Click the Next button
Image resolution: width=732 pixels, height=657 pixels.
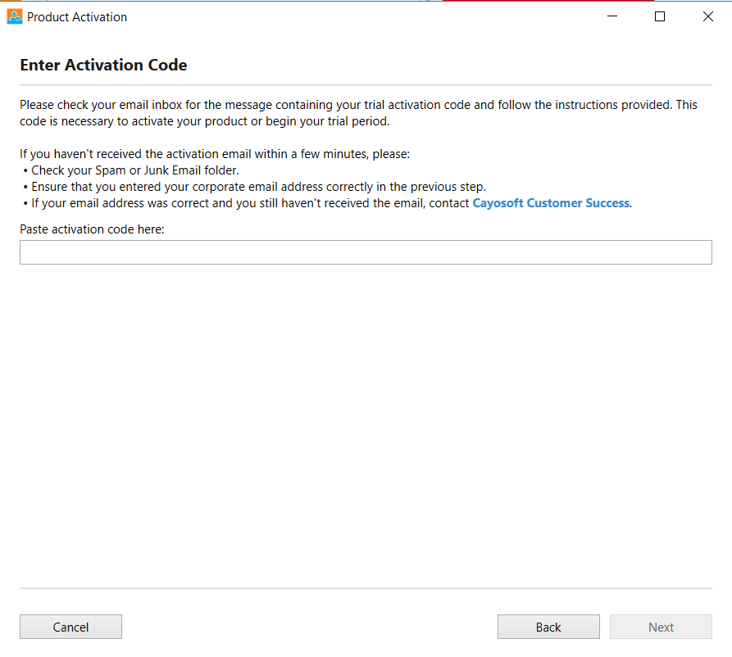click(661, 627)
